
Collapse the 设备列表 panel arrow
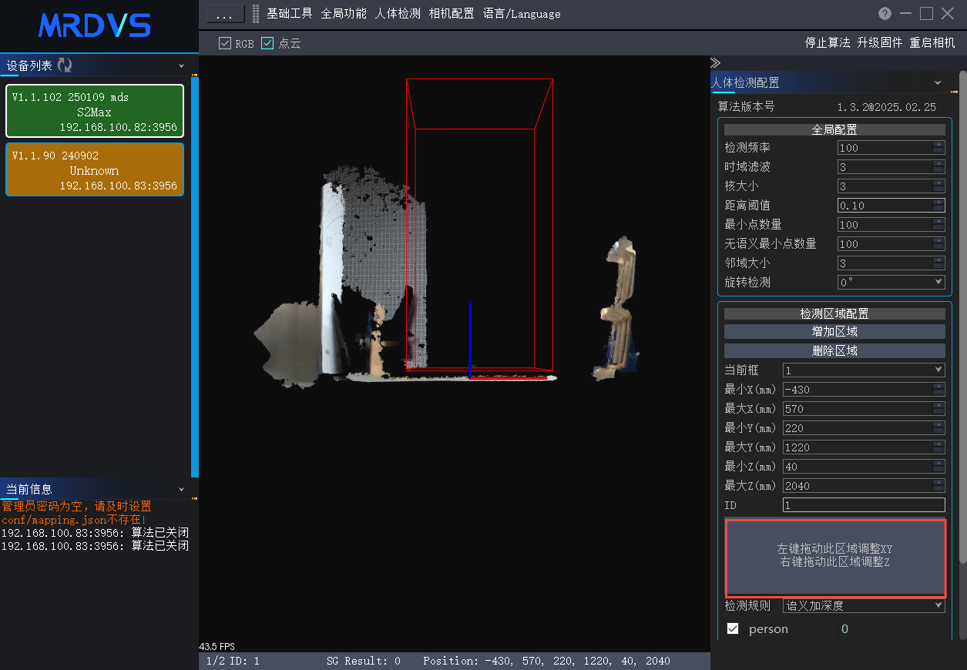pyautogui.click(x=182, y=66)
